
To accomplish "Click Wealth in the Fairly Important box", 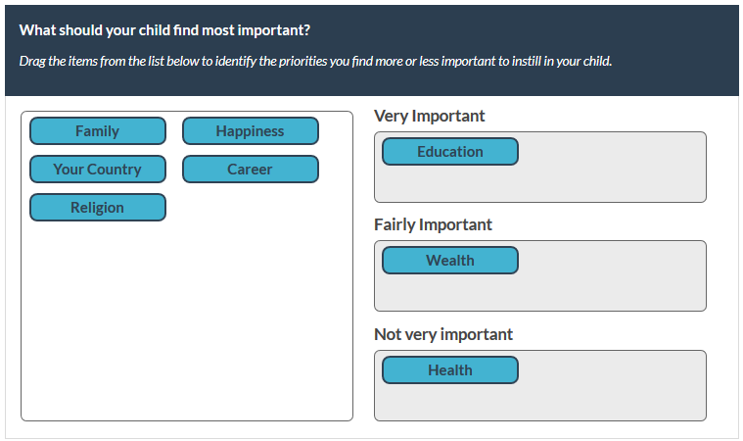I will tap(450, 261).
